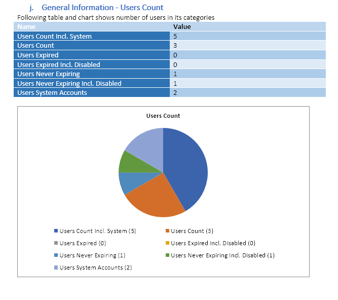Viewport: 338px width, 300px height.
Task: Click the value cell showing 3
Action: 175,46
